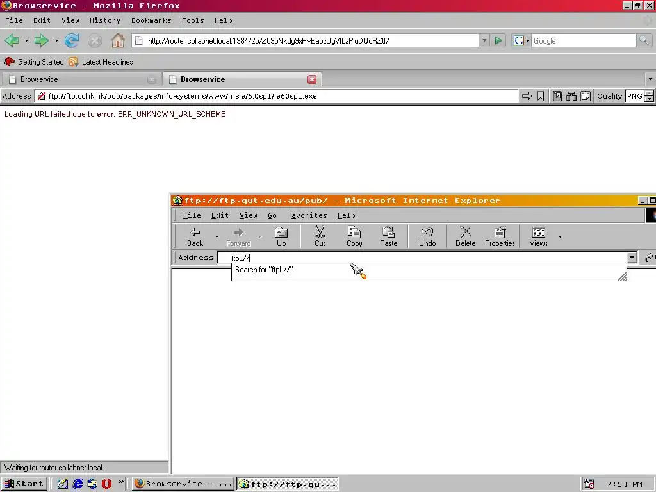Open Forward history dropdown arrow in Firefox
This screenshot has height=492, width=656.
(x=56, y=40)
